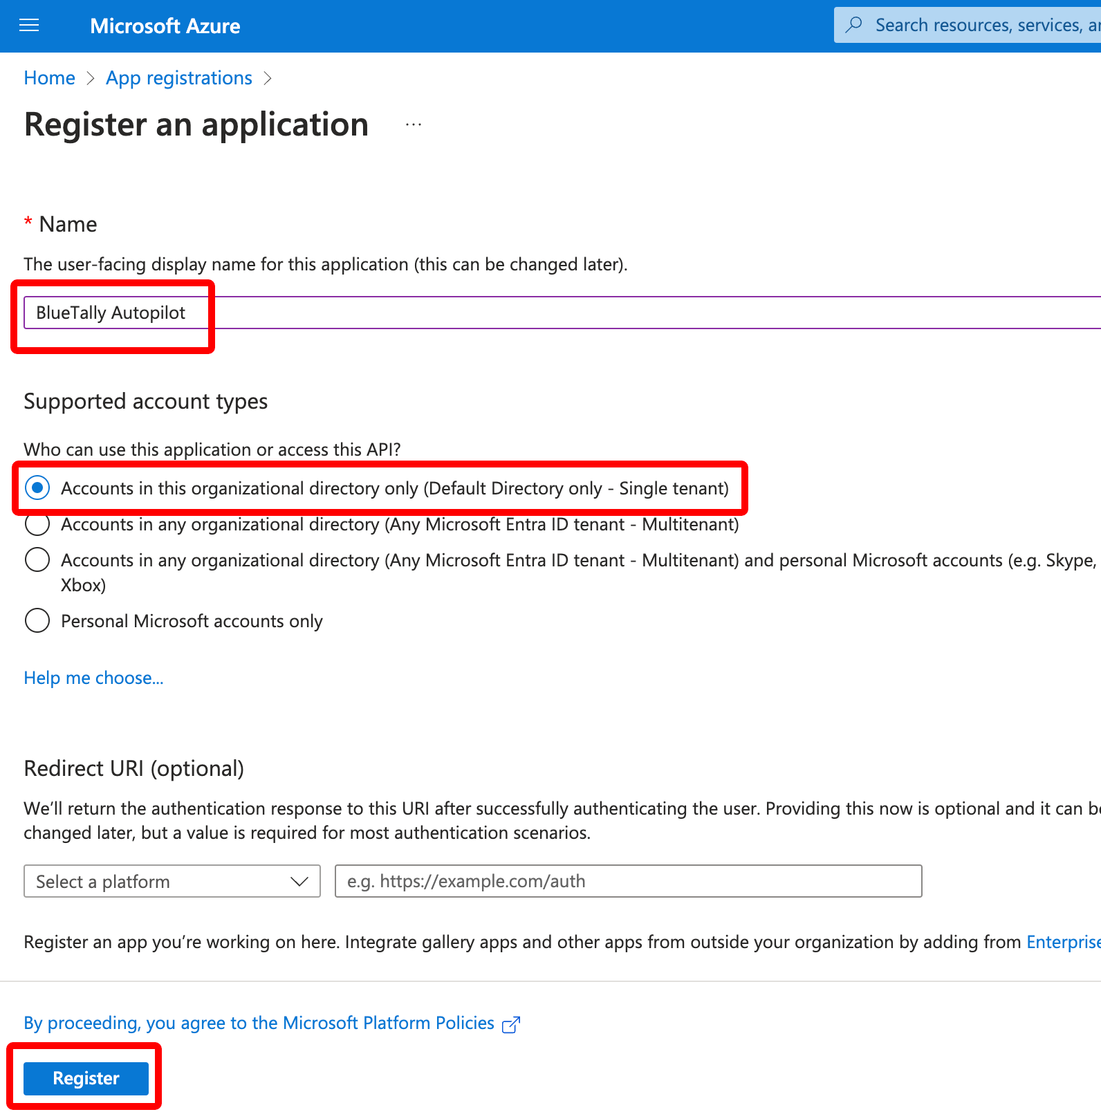Open Microsoft Platform Policies link
Image resolution: width=1101 pixels, height=1112 pixels.
[x=259, y=1023]
